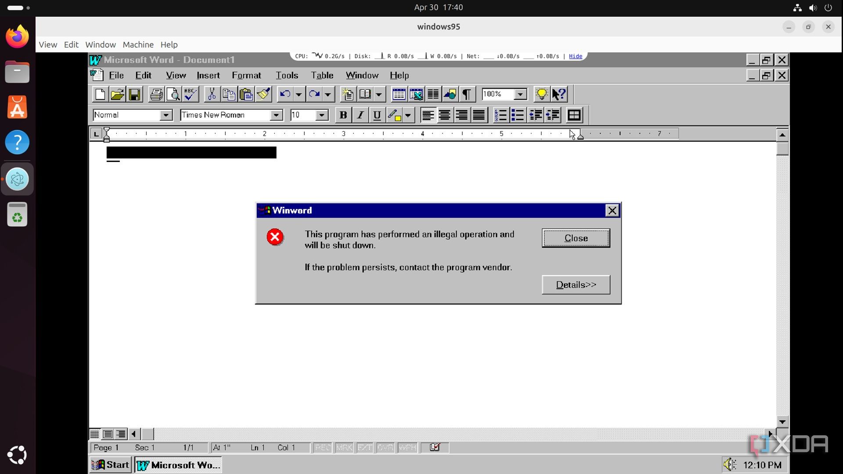
Task: Toggle Bold formatting
Action: (343, 115)
